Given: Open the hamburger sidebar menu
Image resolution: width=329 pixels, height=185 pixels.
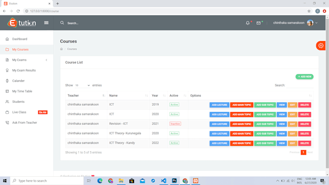Looking at the screenshot, I should click(46, 23).
